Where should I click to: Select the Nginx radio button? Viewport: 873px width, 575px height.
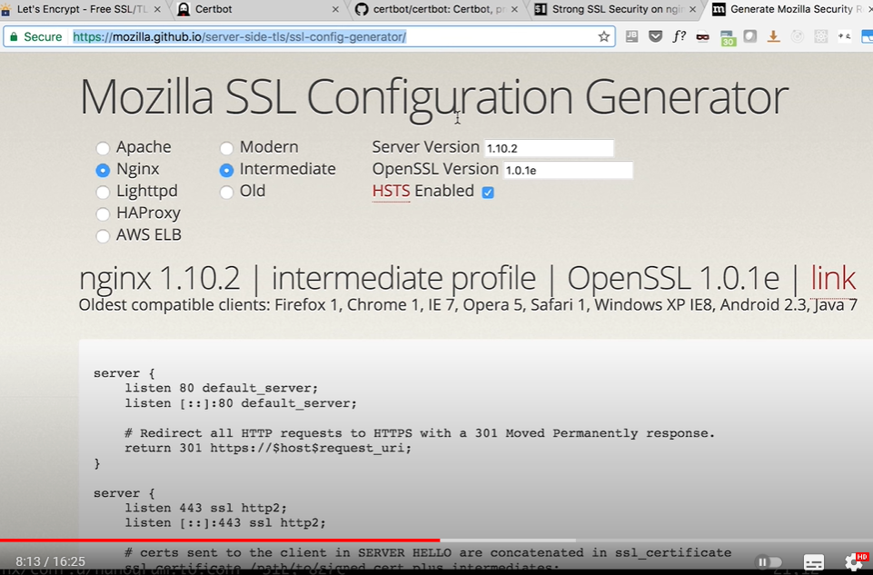point(103,170)
